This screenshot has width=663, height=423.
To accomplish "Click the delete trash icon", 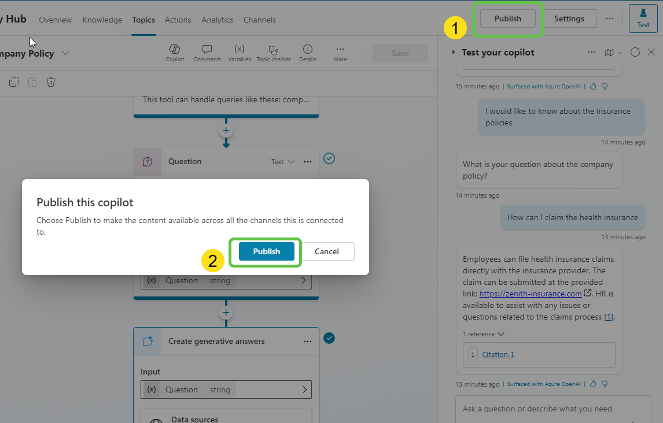I will pos(51,82).
